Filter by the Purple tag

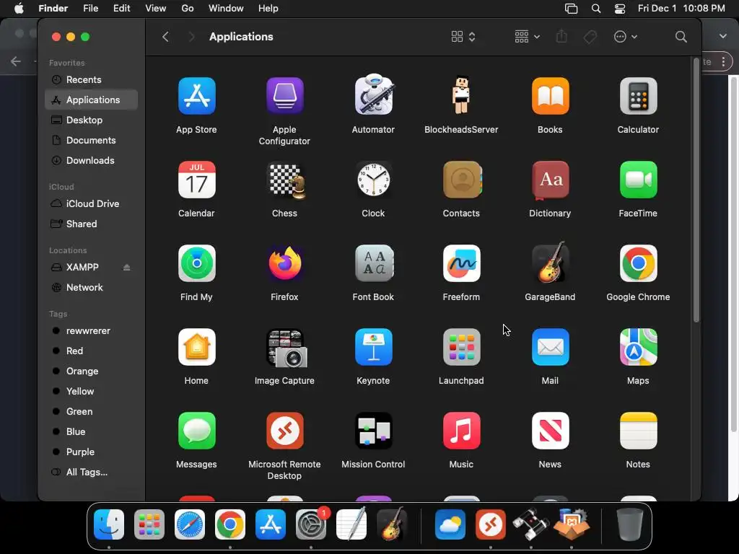(x=92, y=452)
